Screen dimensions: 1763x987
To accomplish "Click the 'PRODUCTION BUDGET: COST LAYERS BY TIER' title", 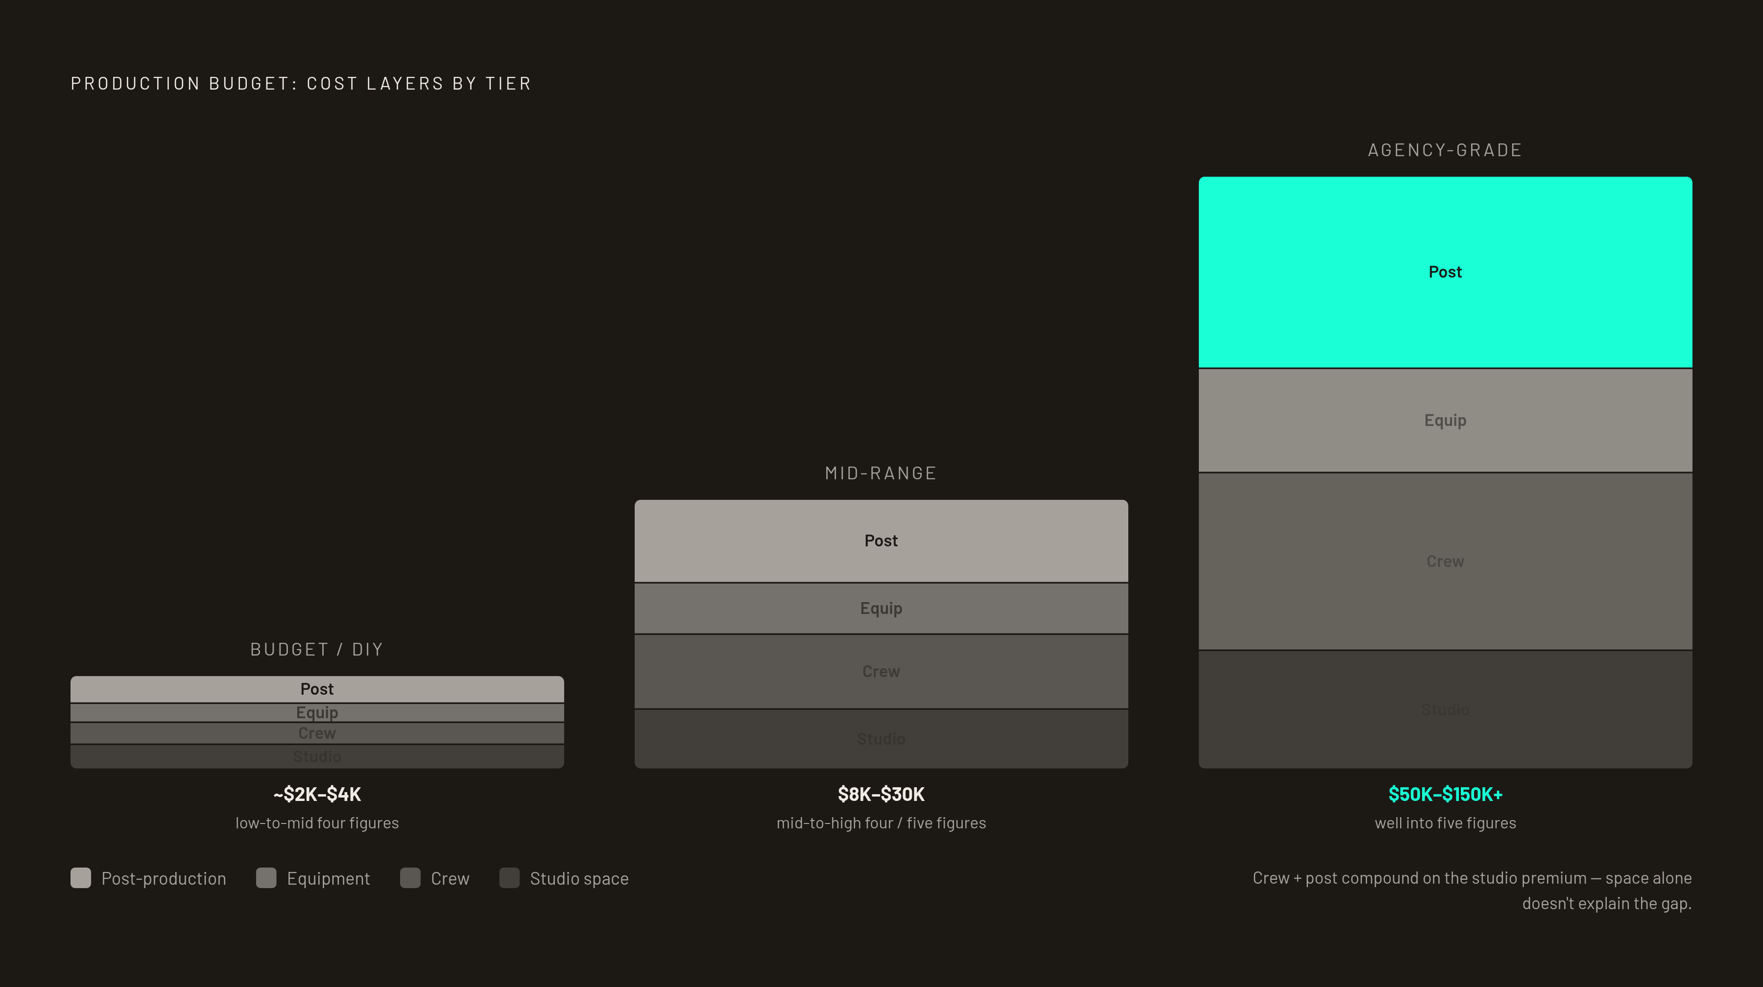I will point(301,83).
